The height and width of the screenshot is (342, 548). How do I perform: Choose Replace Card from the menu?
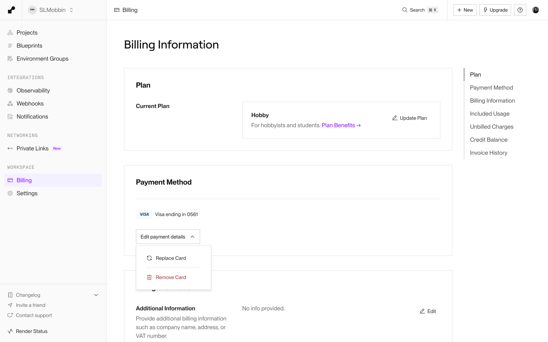click(174, 258)
